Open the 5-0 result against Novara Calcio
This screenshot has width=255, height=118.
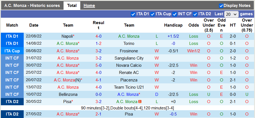click(98, 65)
